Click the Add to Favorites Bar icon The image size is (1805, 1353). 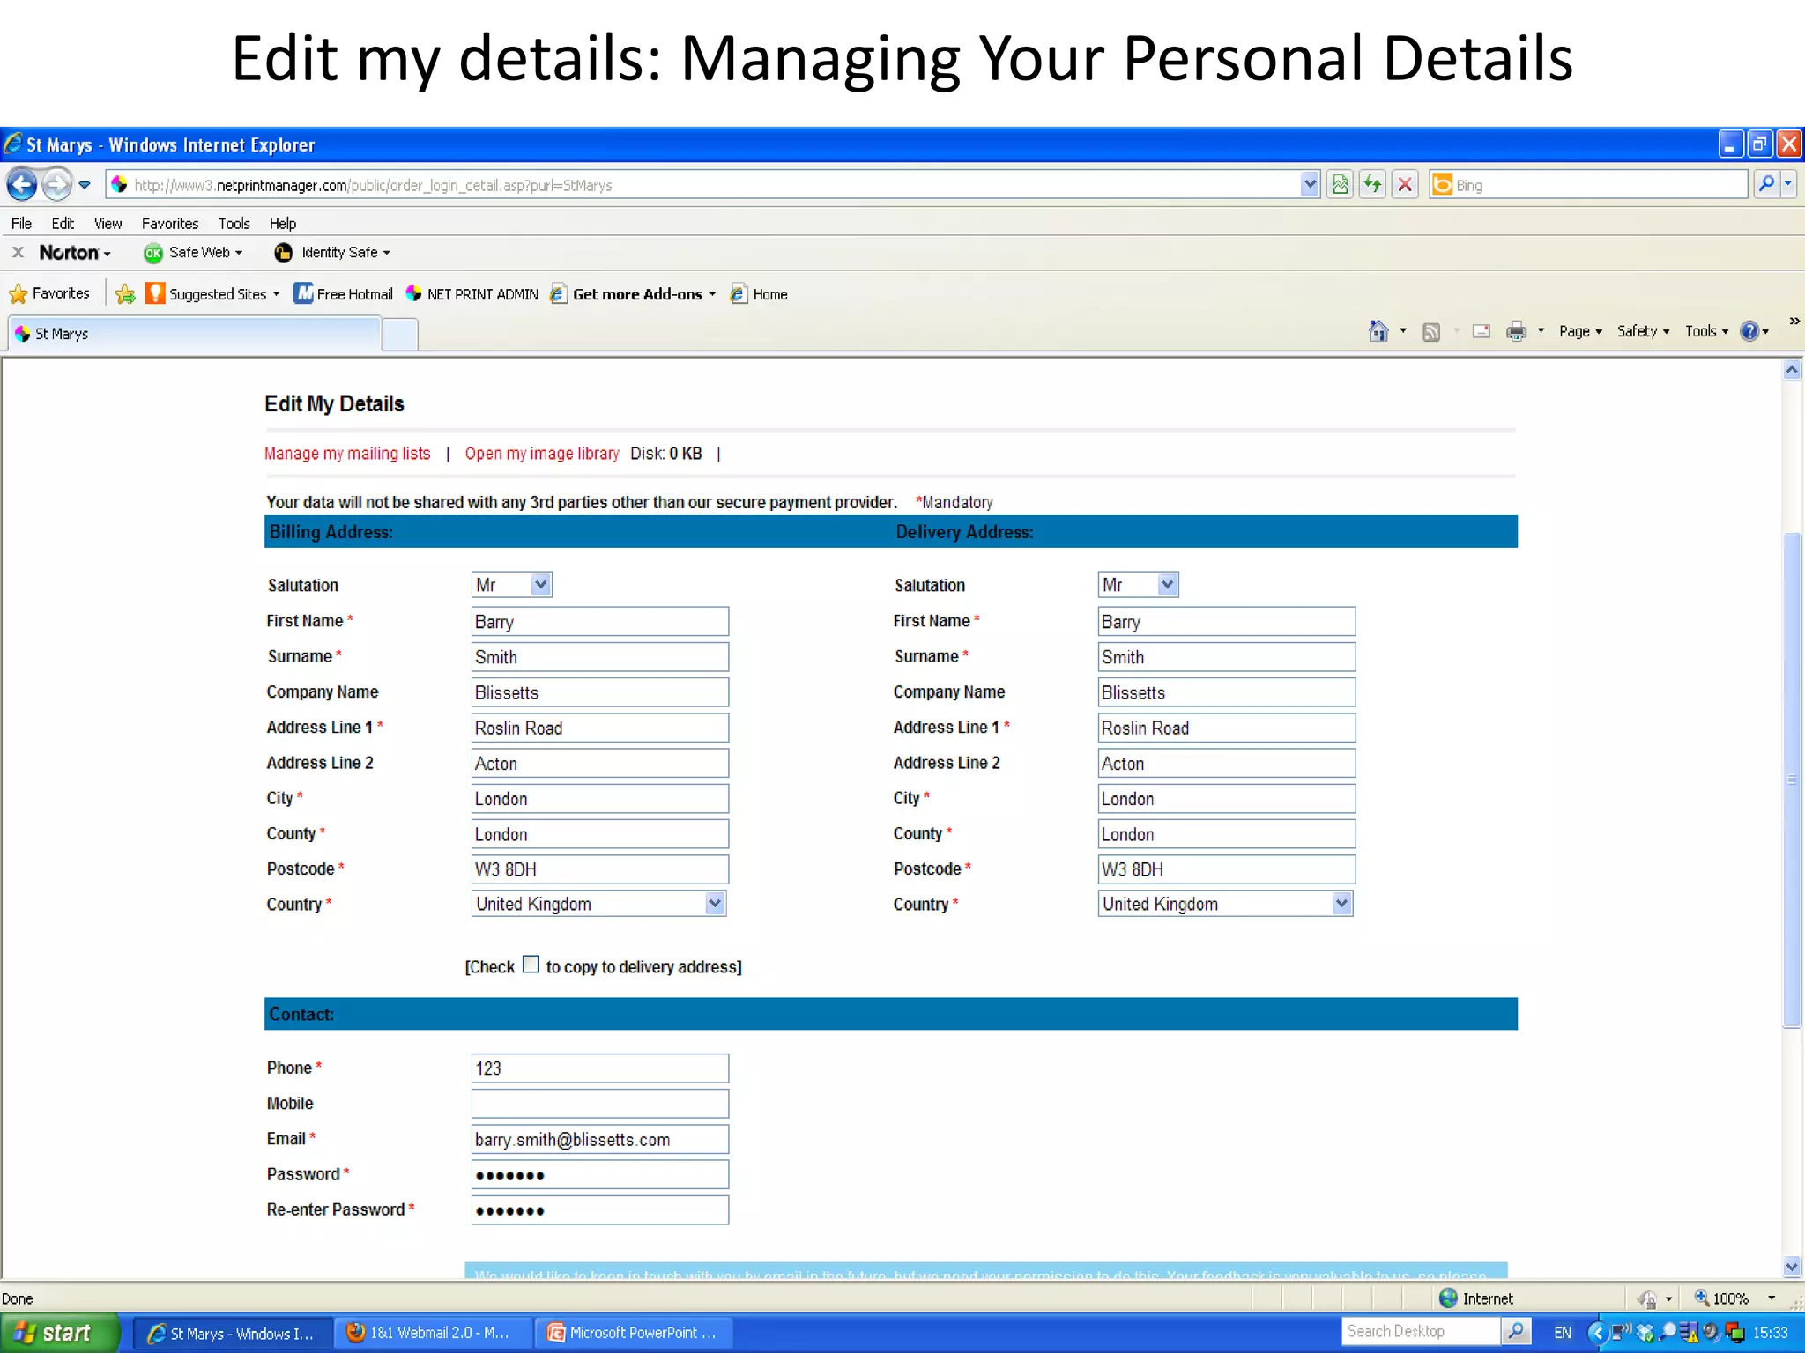tap(125, 294)
